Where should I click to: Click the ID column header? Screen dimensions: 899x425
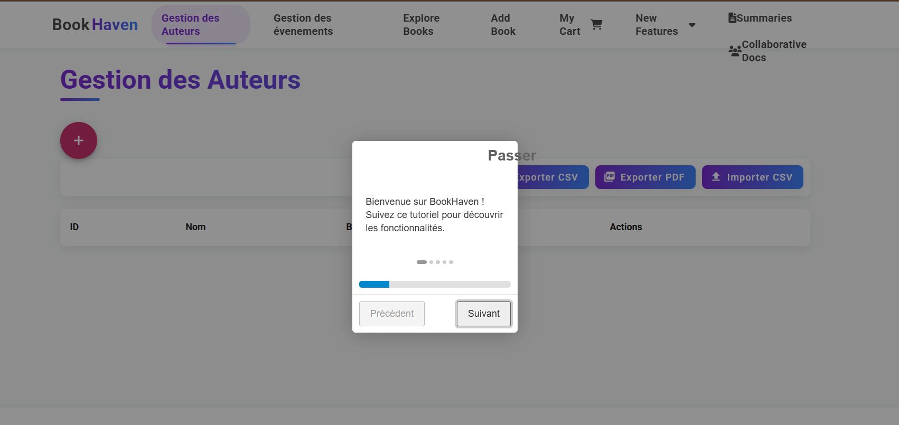[74, 227]
